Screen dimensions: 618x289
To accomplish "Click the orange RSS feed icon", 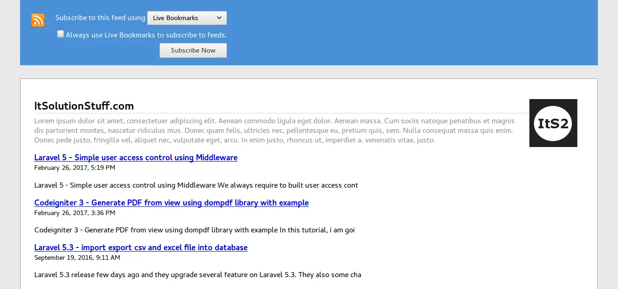I will point(38,20).
